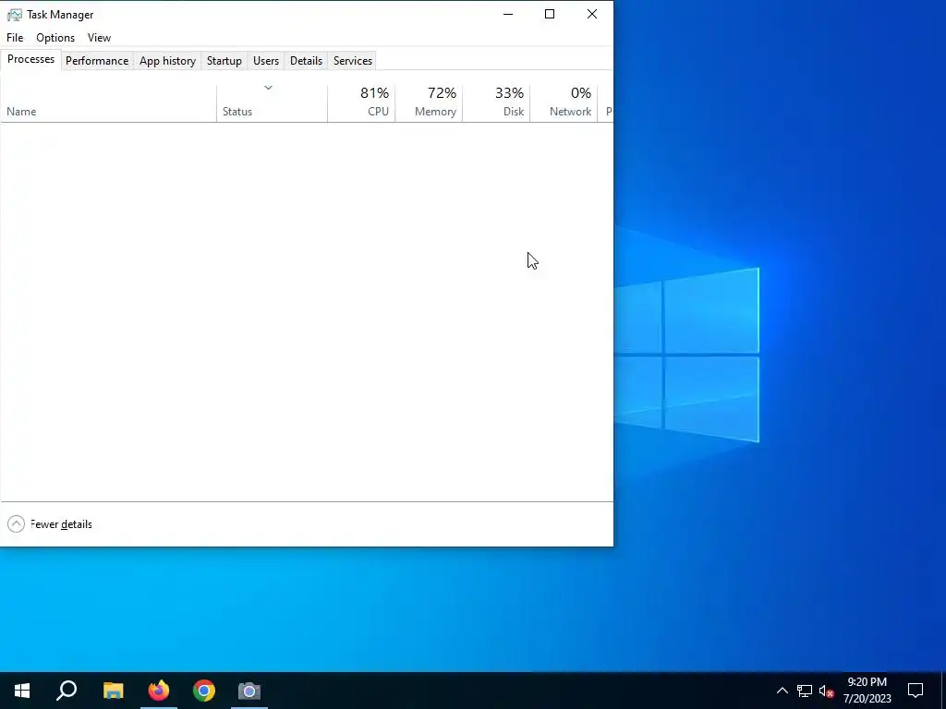
Task: Click the Task Manager title bar icon
Action: [x=14, y=15]
